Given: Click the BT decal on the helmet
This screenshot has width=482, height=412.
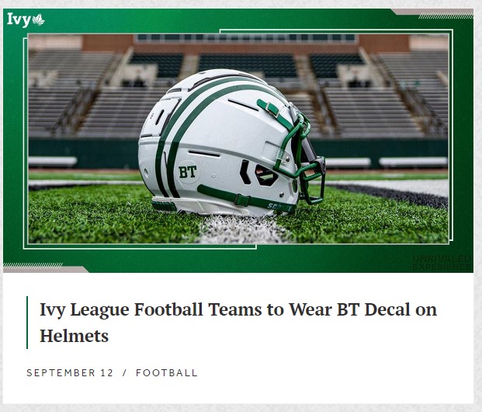Looking at the screenshot, I should pos(187,172).
